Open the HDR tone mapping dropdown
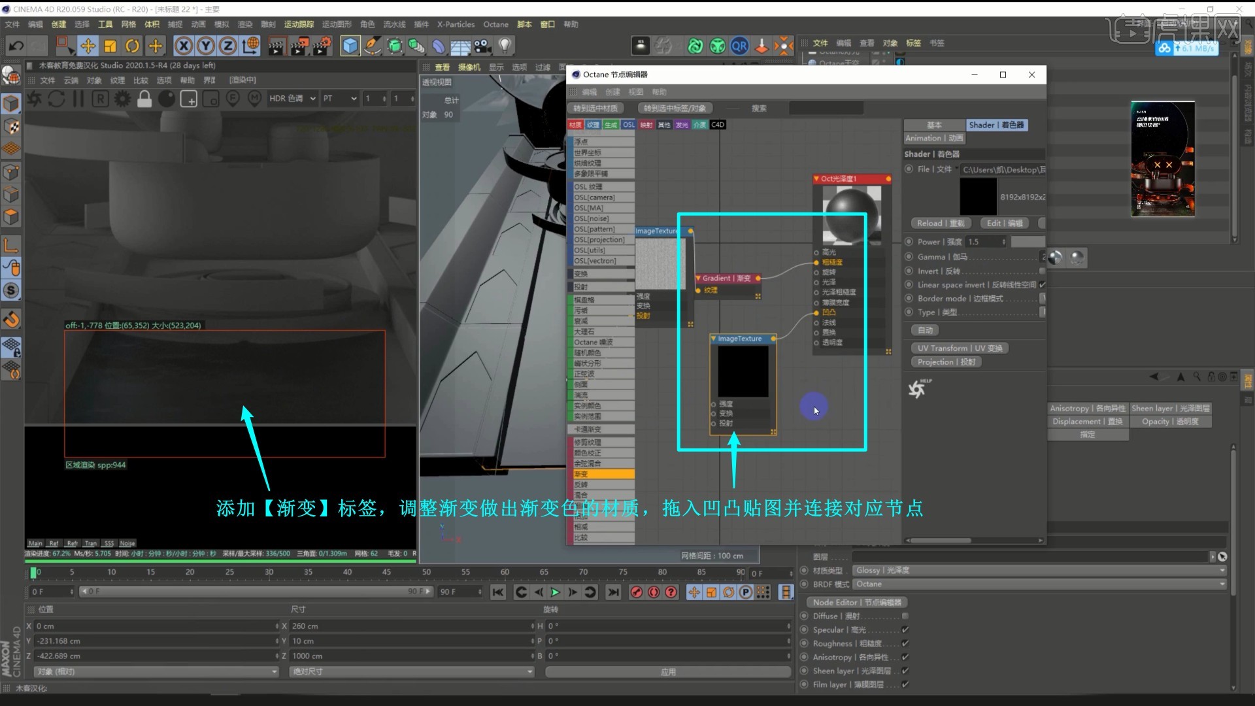 pos(292,99)
